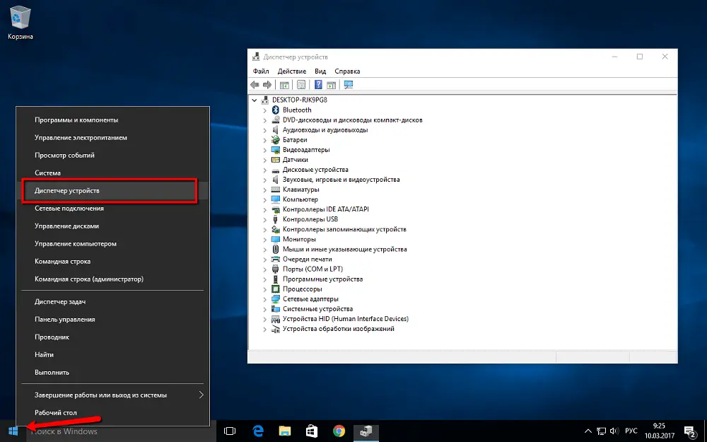Expand the Bluetooth device category
This screenshot has width=707, height=442.
(x=265, y=110)
